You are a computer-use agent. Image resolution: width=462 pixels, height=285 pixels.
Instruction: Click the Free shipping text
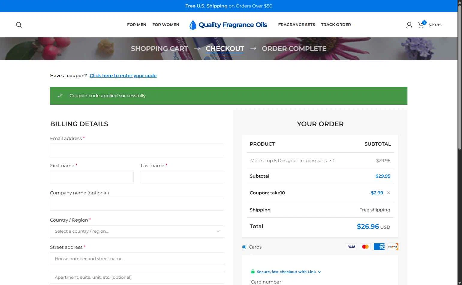click(375, 210)
